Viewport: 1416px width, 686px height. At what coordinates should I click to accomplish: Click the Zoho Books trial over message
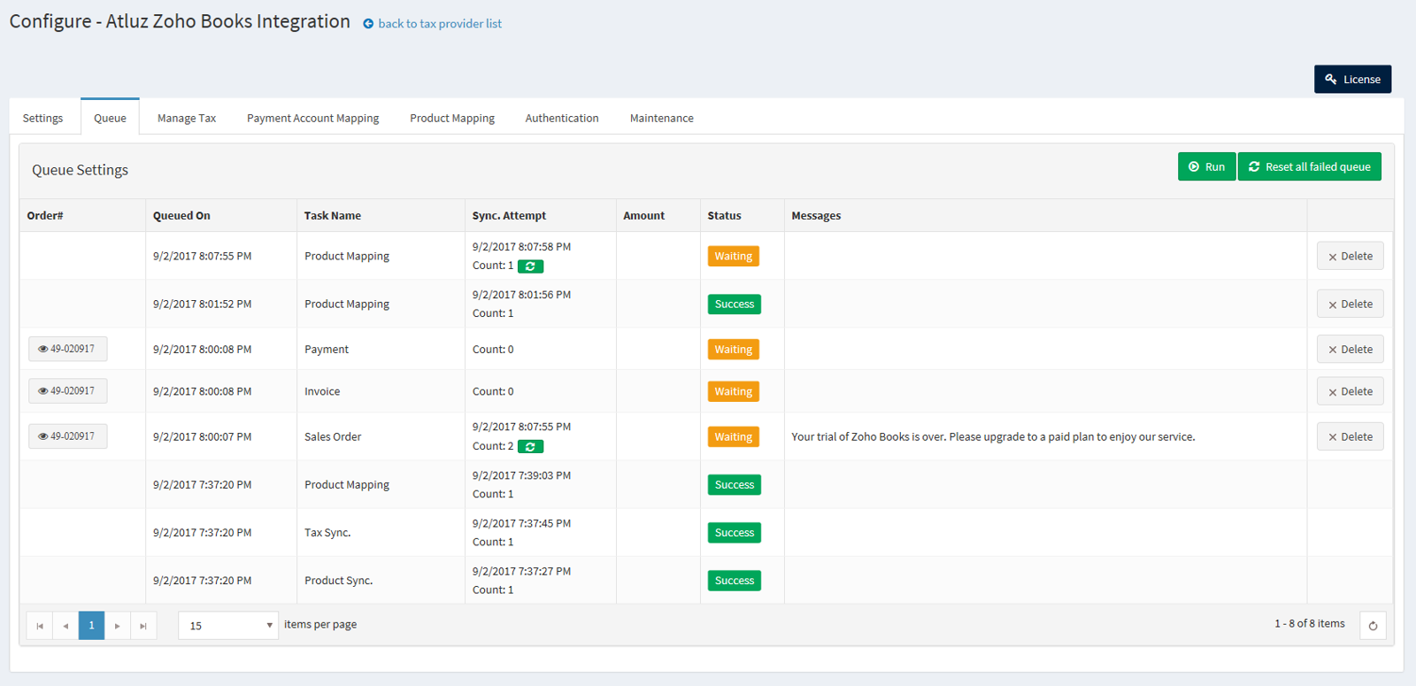point(993,436)
